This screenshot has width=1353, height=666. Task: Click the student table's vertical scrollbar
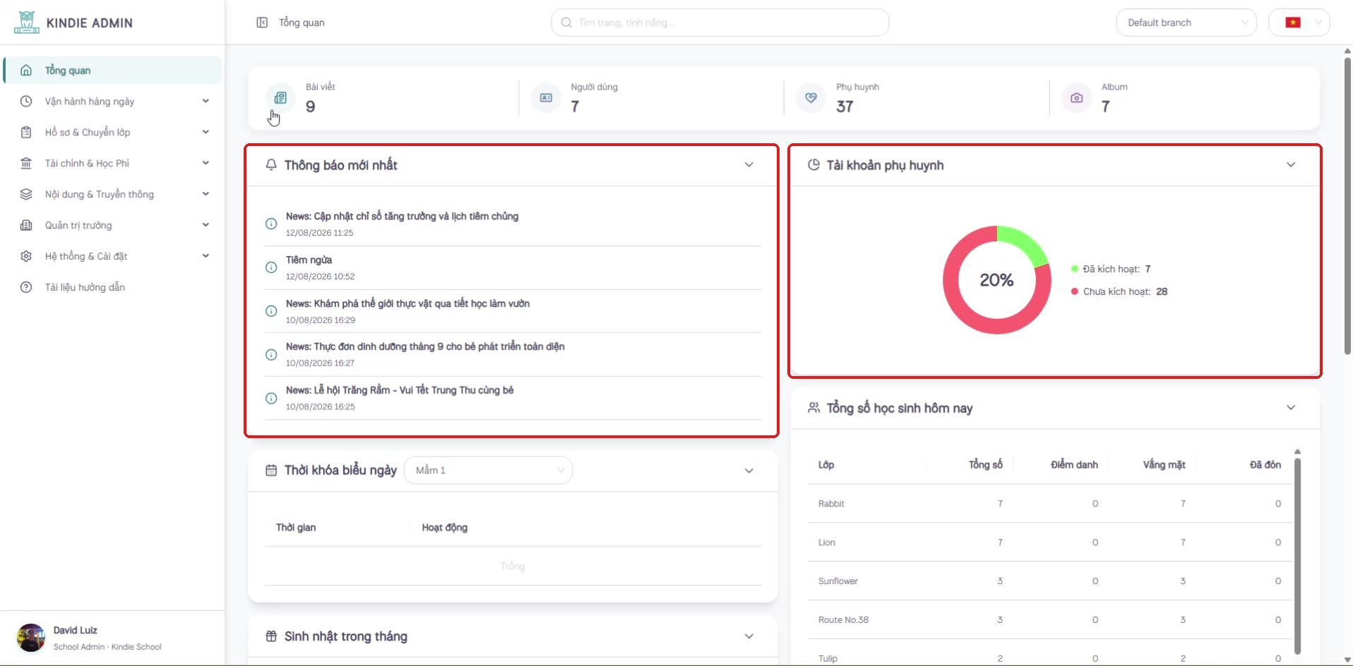(x=1297, y=556)
